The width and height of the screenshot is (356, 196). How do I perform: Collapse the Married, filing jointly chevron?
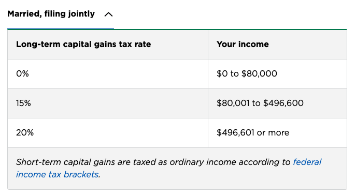(108, 14)
